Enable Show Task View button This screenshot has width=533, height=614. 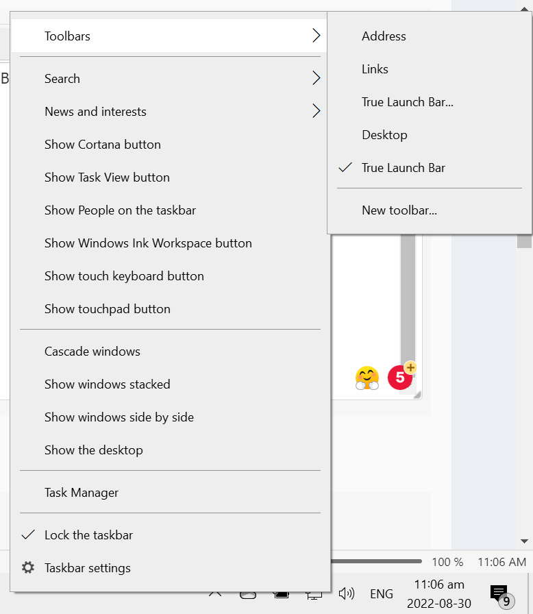coord(107,177)
